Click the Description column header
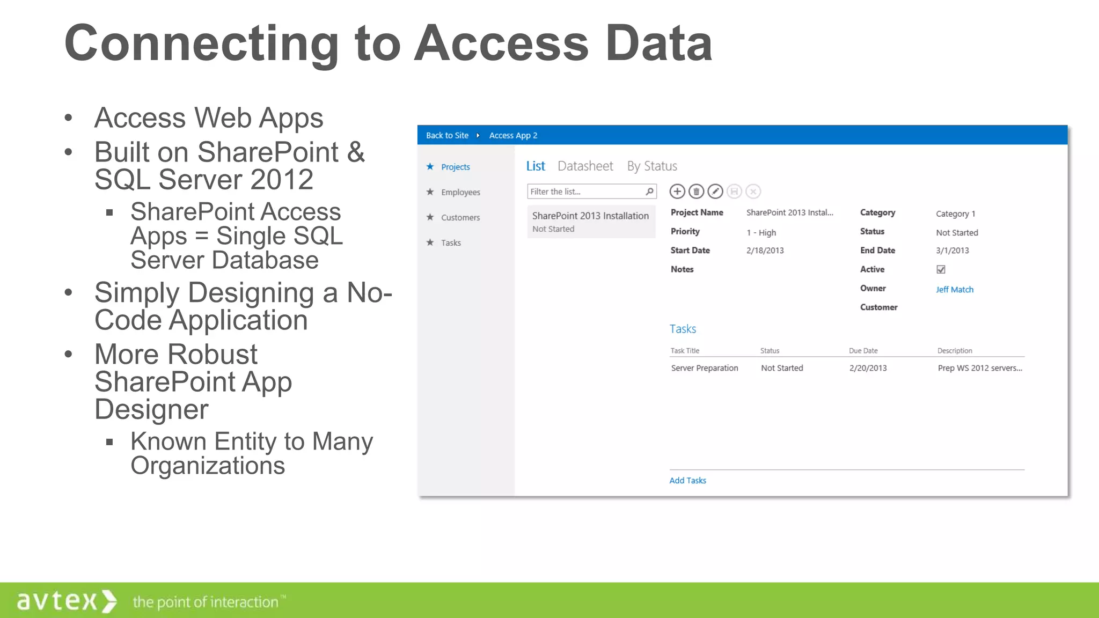 click(955, 350)
